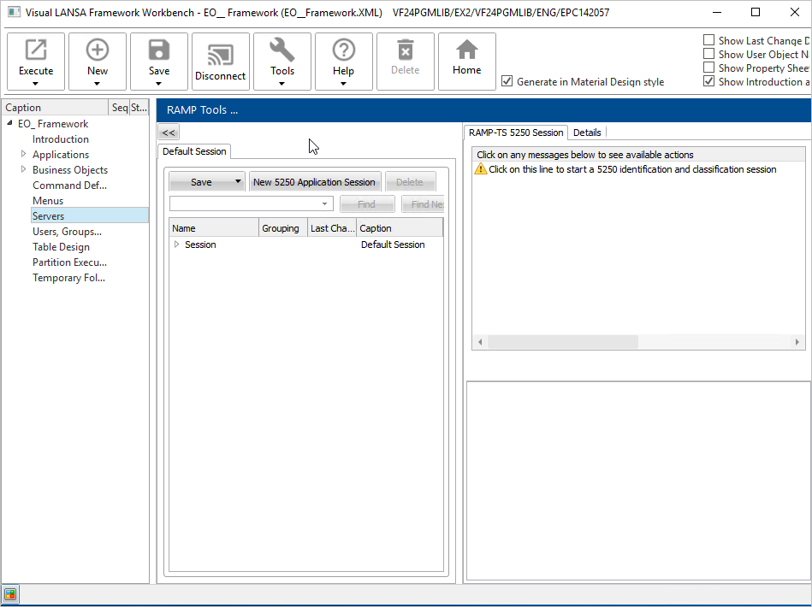
Task: Expand the Session tree row
Action: pyautogui.click(x=176, y=245)
